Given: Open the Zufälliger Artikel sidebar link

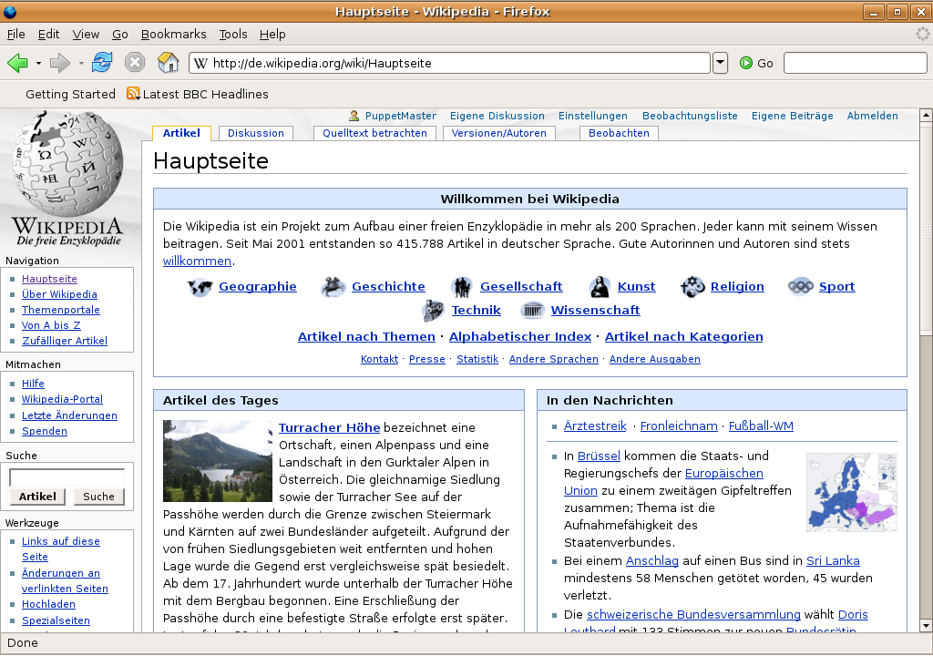Looking at the screenshot, I should click(x=65, y=341).
